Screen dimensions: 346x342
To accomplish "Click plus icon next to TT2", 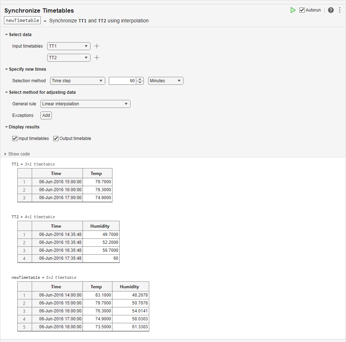I will click(97, 58).
